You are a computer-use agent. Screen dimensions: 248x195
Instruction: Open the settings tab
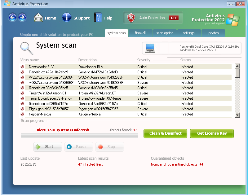tap(189, 33)
